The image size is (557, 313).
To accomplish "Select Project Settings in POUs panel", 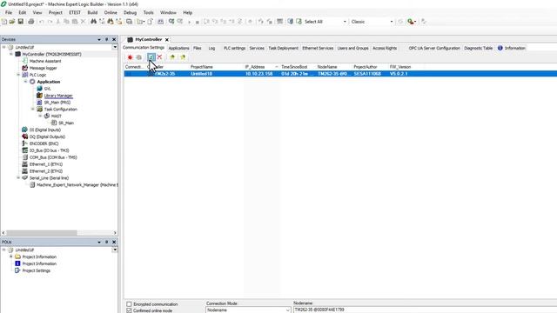I will (x=37, y=270).
